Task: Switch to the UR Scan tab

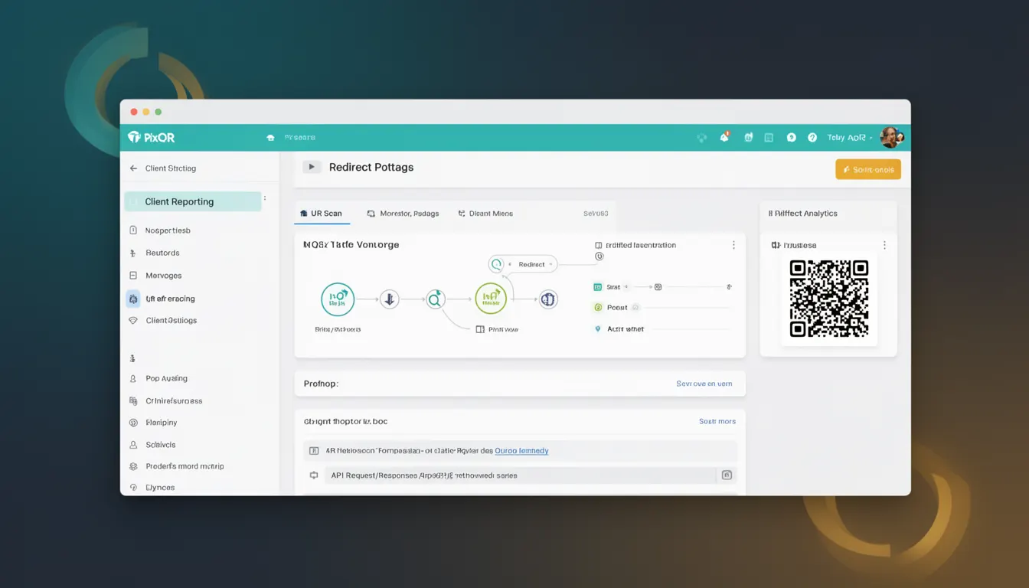Action: click(322, 214)
